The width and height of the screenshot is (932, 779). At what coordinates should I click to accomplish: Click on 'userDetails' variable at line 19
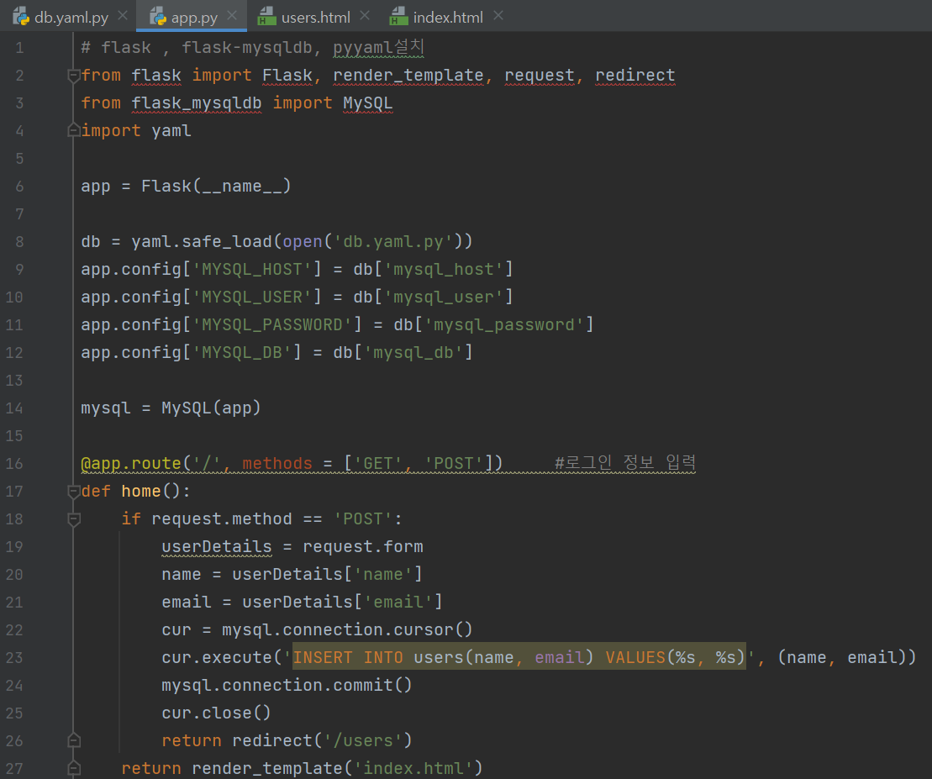[x=217, y=547]
